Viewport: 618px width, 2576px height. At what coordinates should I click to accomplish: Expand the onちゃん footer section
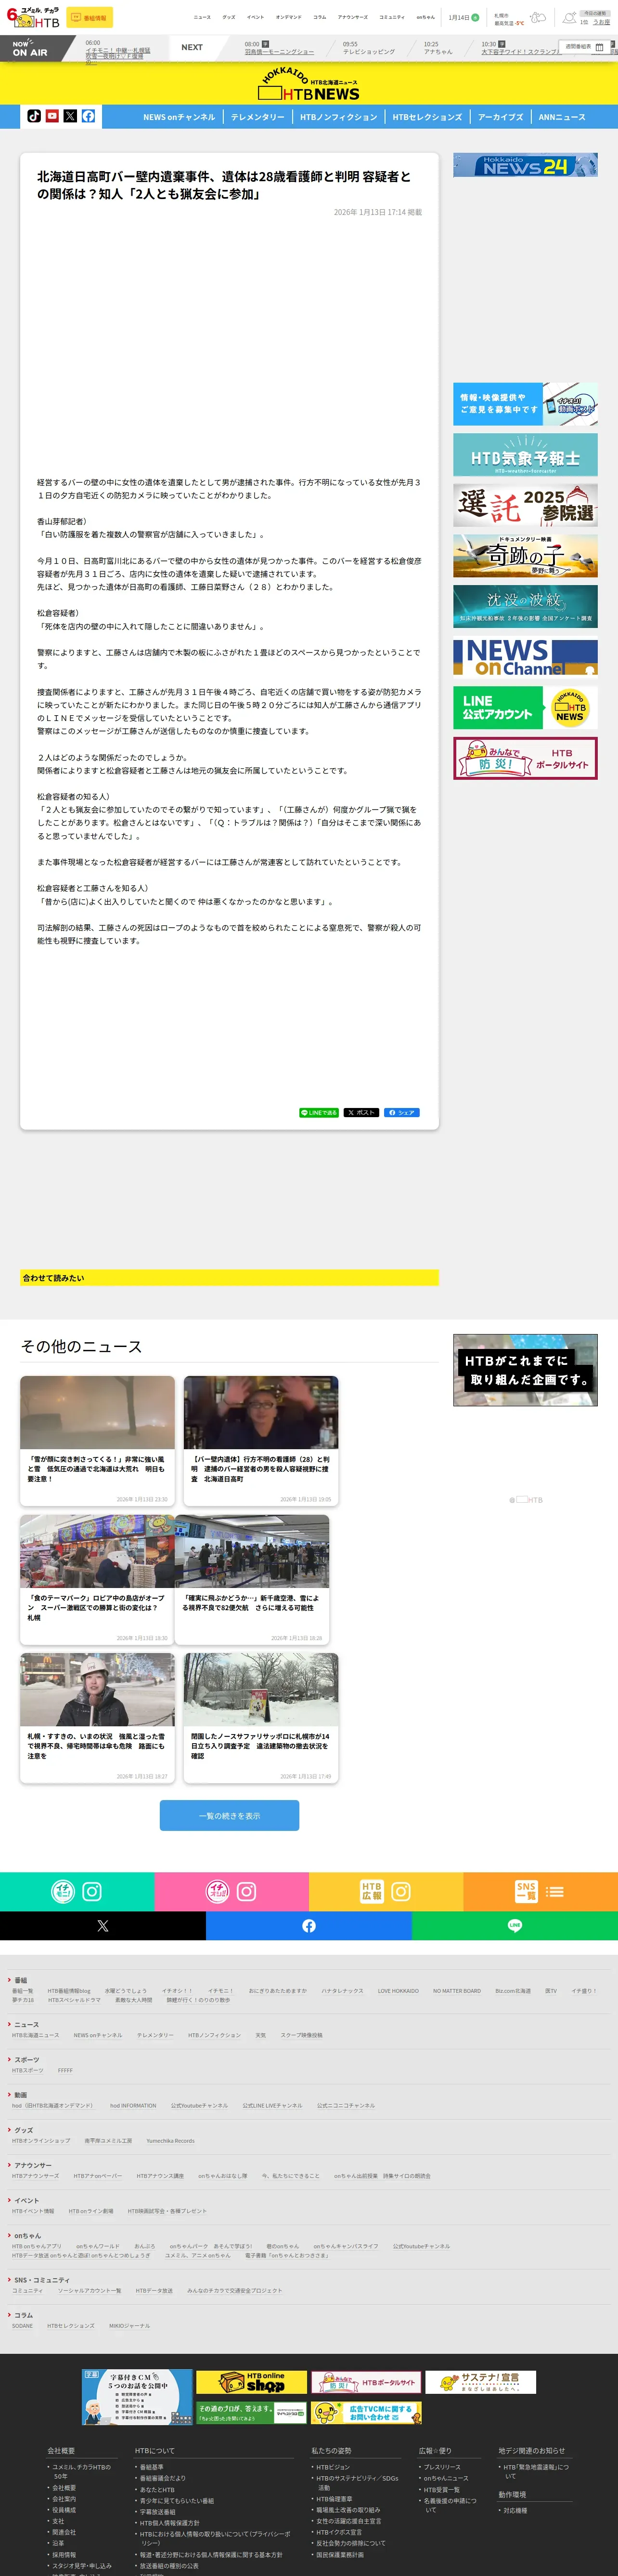27,2235
